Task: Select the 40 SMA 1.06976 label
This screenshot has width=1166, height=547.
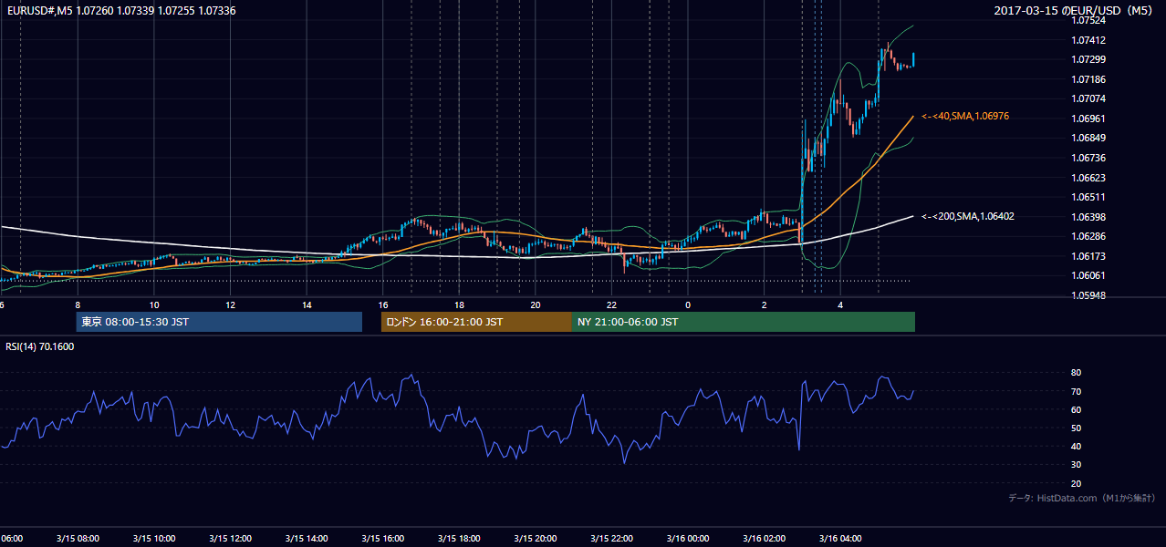Action: (965, 117)
